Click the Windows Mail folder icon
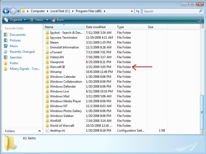This screenshot has width=206, height=154. tap(47, 96)
